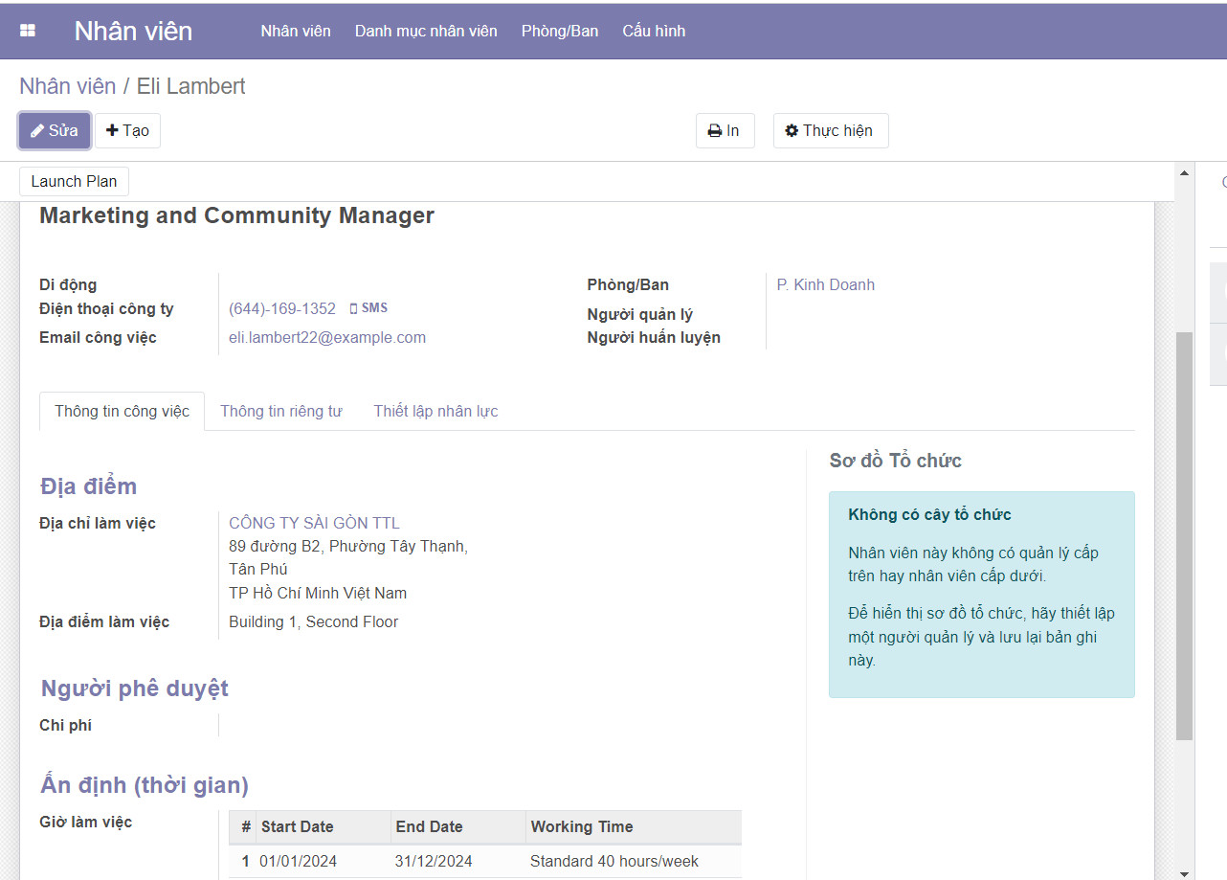Go back via Nhân viên breadcrumb

pyautogui.click(x=67, y=86)
